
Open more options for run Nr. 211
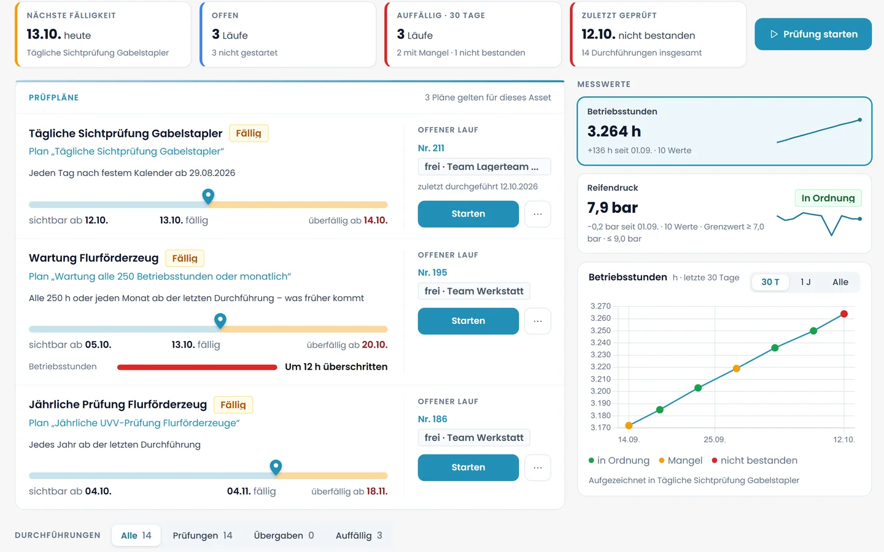click(538, 214)
